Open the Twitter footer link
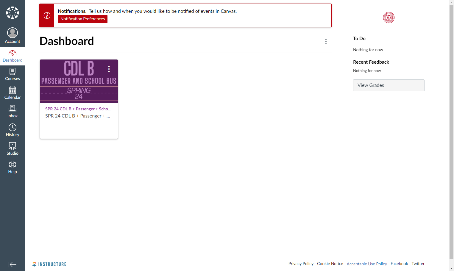 (x=418, y=264)
